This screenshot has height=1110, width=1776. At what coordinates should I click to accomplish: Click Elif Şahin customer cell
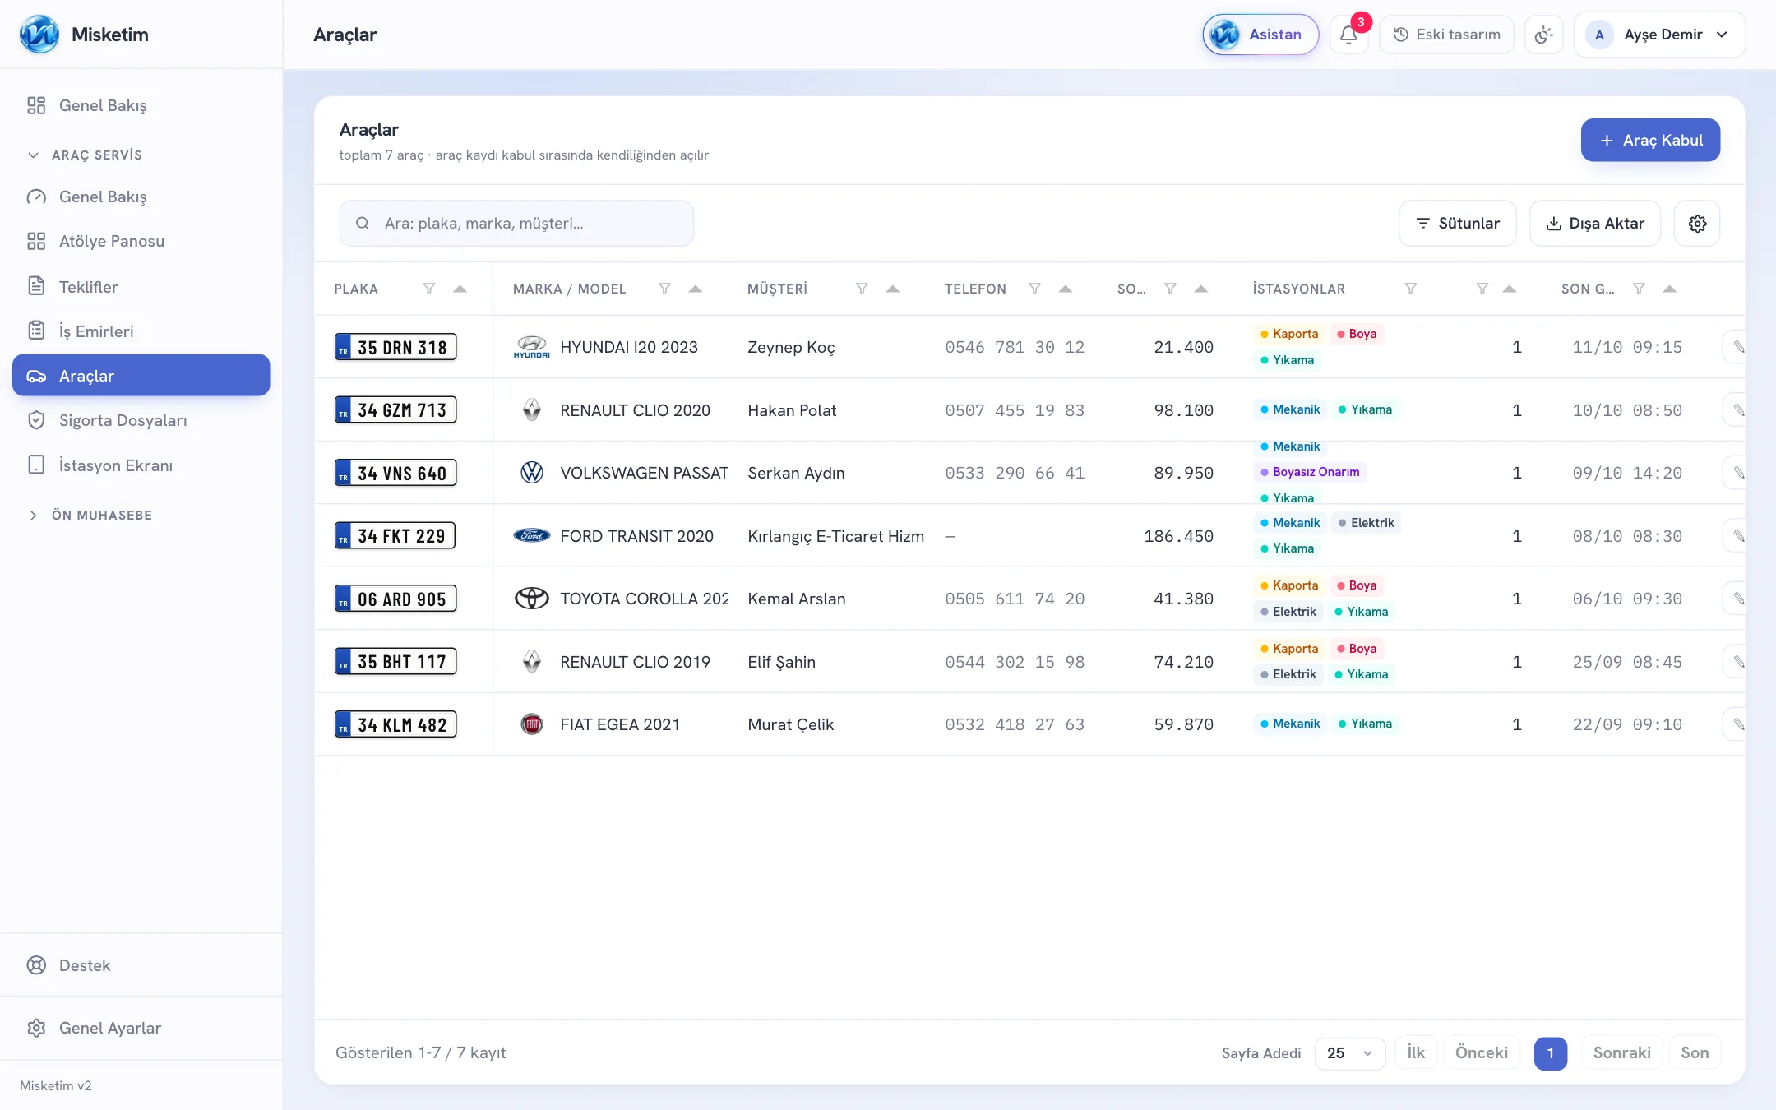(781, 662)
